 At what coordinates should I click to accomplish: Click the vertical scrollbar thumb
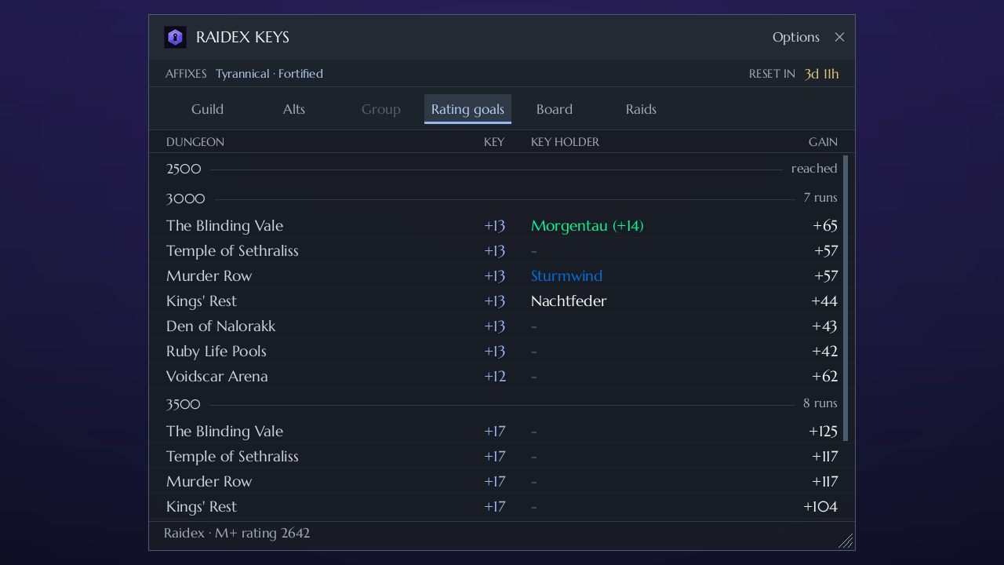[x=846, y=298]
